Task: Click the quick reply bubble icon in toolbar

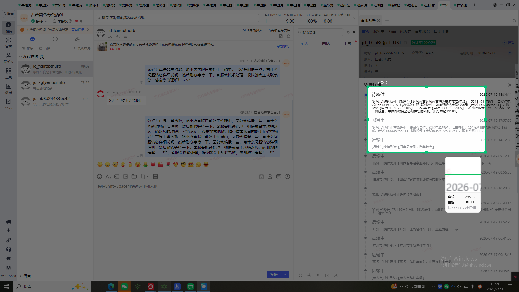Action: pyautogui.click(x=279, y=177)
